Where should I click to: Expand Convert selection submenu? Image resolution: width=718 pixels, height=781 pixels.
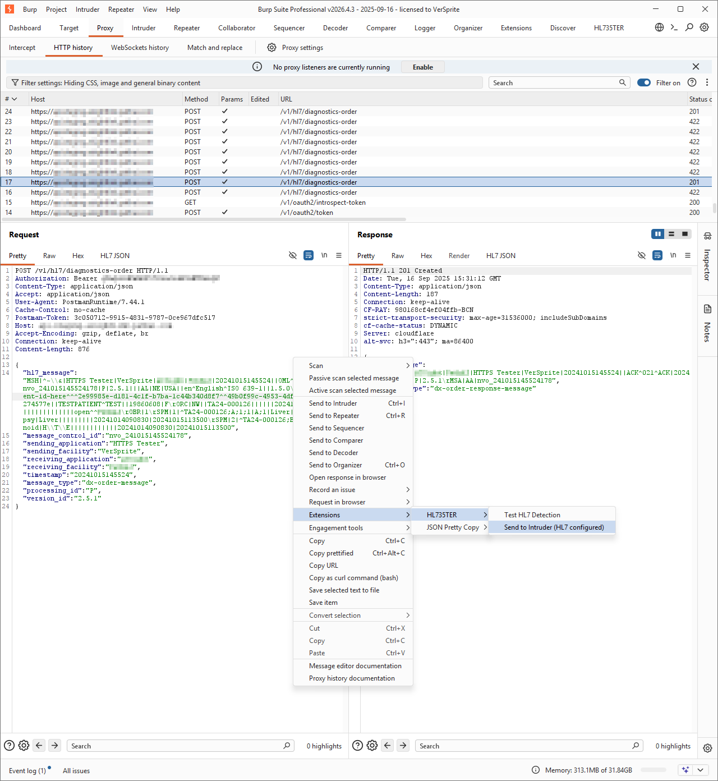(353, 615)
